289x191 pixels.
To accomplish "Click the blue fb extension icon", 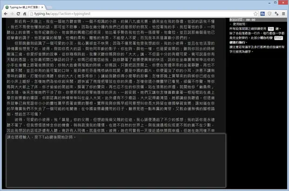I will click(262, 14).
